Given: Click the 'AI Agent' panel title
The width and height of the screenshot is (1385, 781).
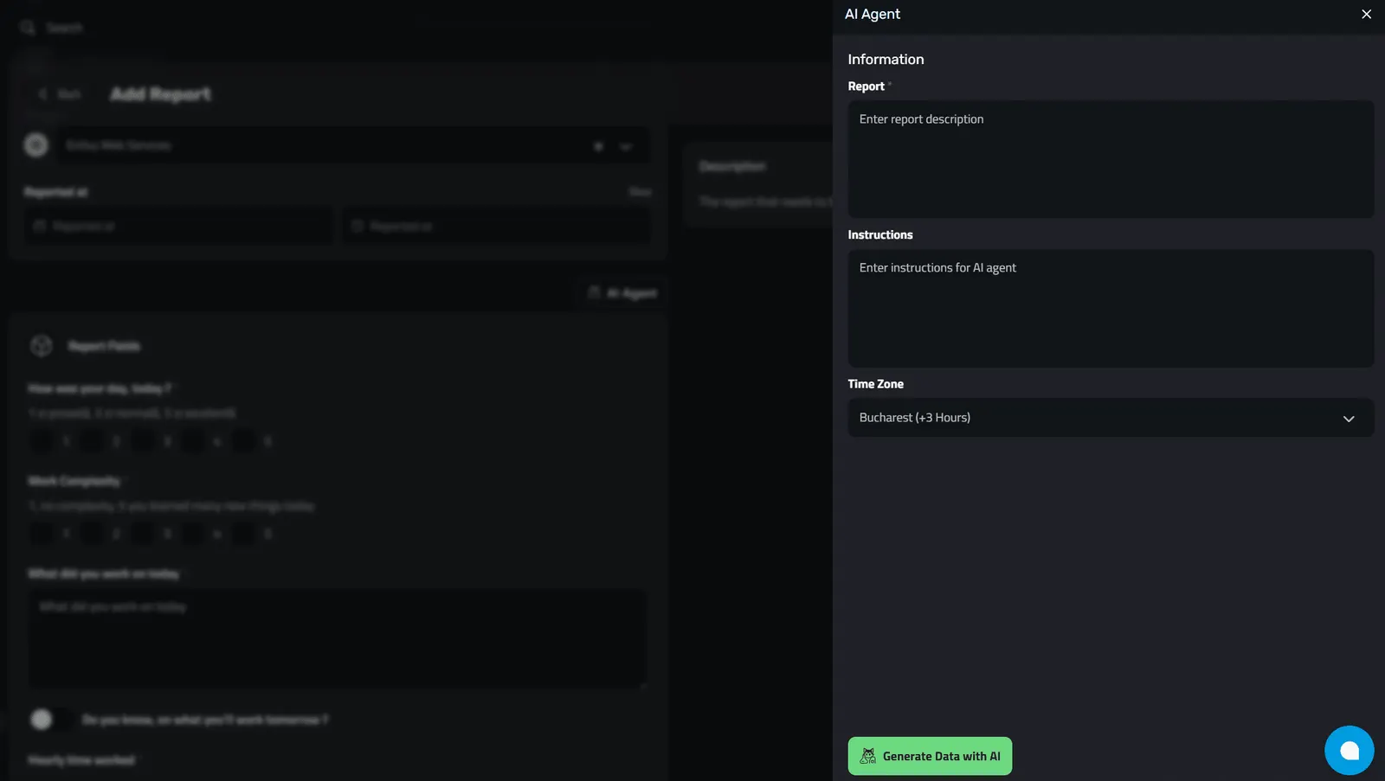Looking at the screenshot, I should coord(872,14).
